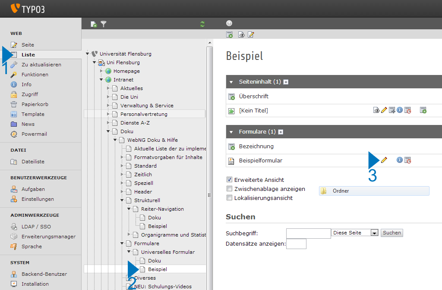The width and height of the screenshot is (442, 290).
Task: Open the Liste module in the Web menu
Action: 28,55
